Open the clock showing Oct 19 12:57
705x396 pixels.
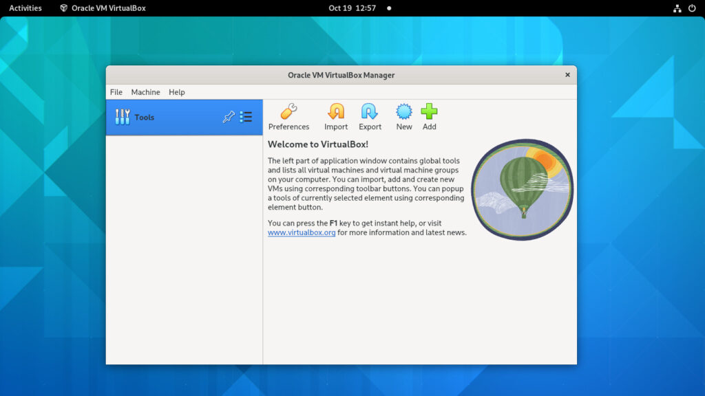[x=352, y=8]
